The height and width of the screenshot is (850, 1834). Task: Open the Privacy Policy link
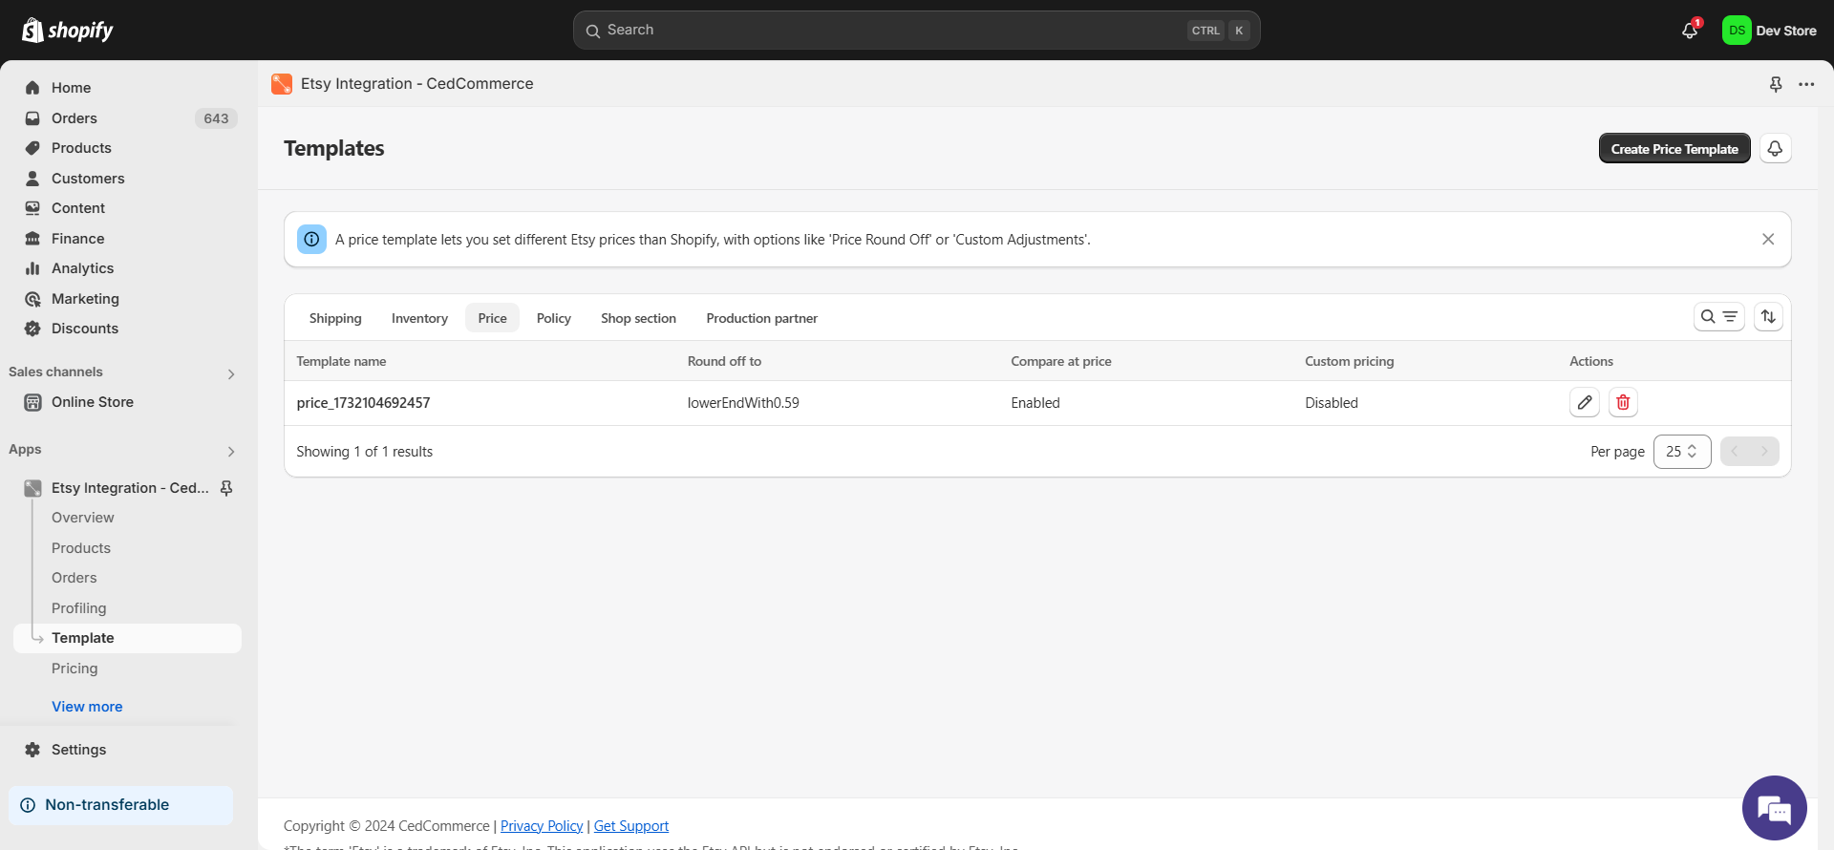542,826
